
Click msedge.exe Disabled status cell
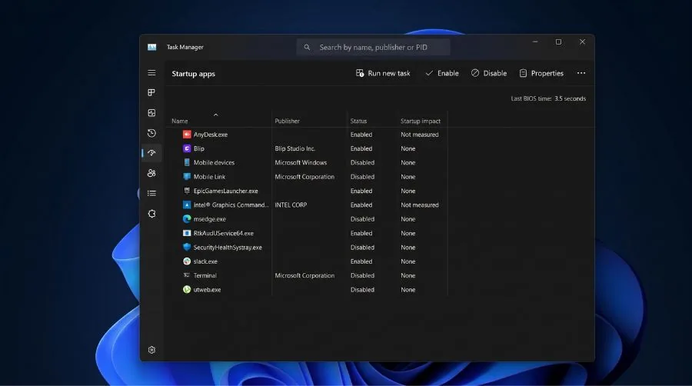362,219
